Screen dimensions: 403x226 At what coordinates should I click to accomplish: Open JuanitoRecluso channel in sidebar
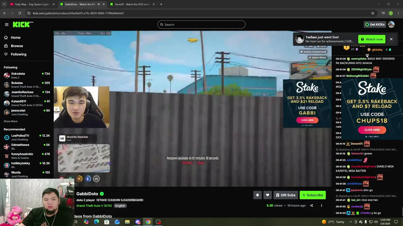coord(27,94)
